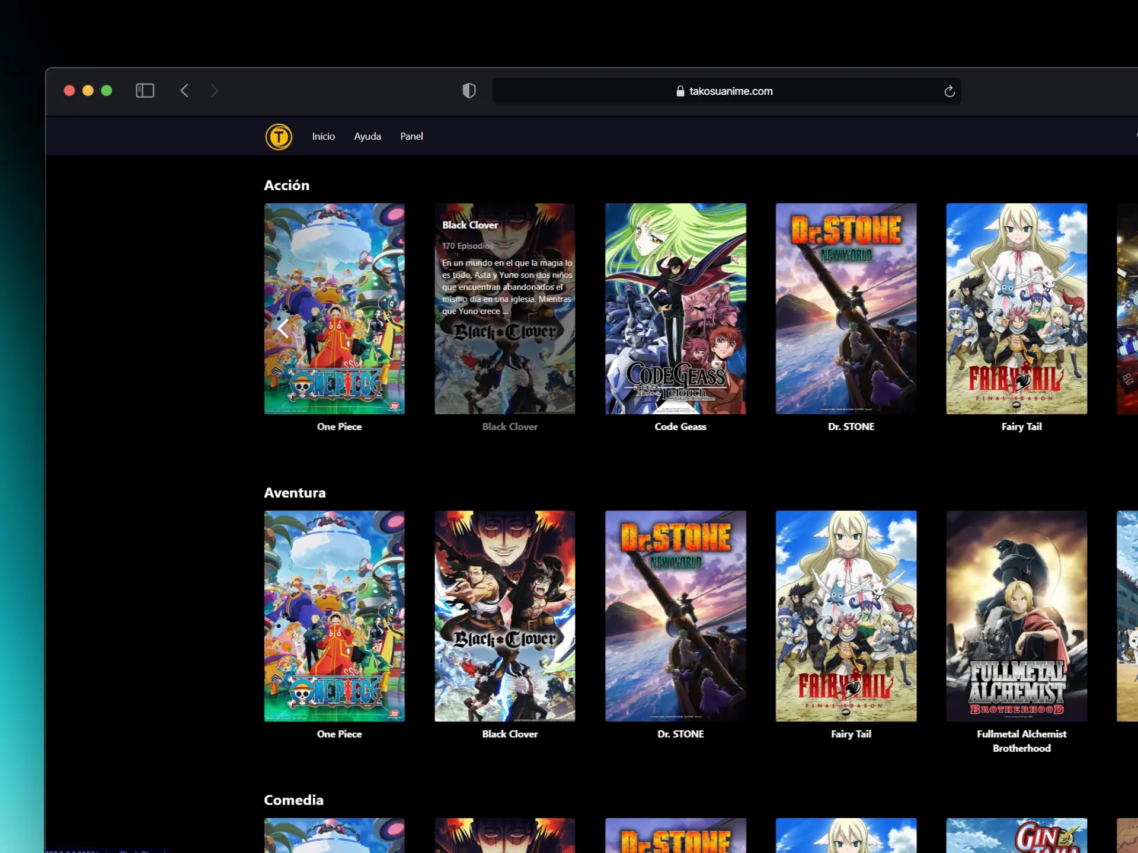
Task: Open One Piece poster in Aventura row
Action: (334, 616)
